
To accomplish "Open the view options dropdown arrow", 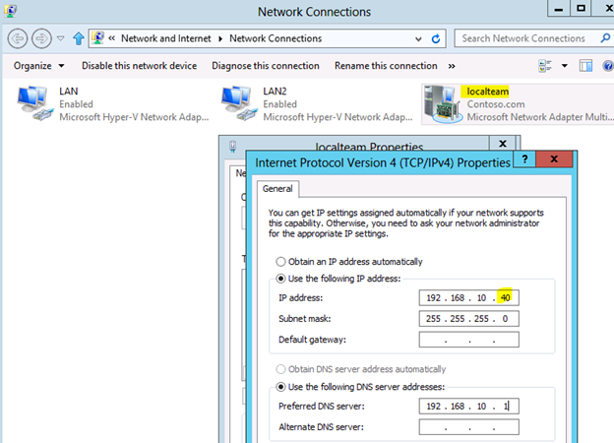I will [564, 66].
